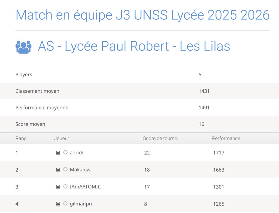Click the Joueur column header
The height and width of the screenshot is (213, 279).
pos(62,138)
